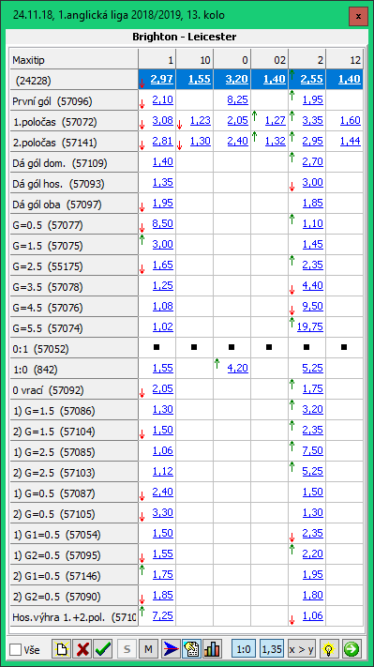Click column header 02
Image resolution: width=374 pixels, height=667 pixels.
[x=270, y=60]
